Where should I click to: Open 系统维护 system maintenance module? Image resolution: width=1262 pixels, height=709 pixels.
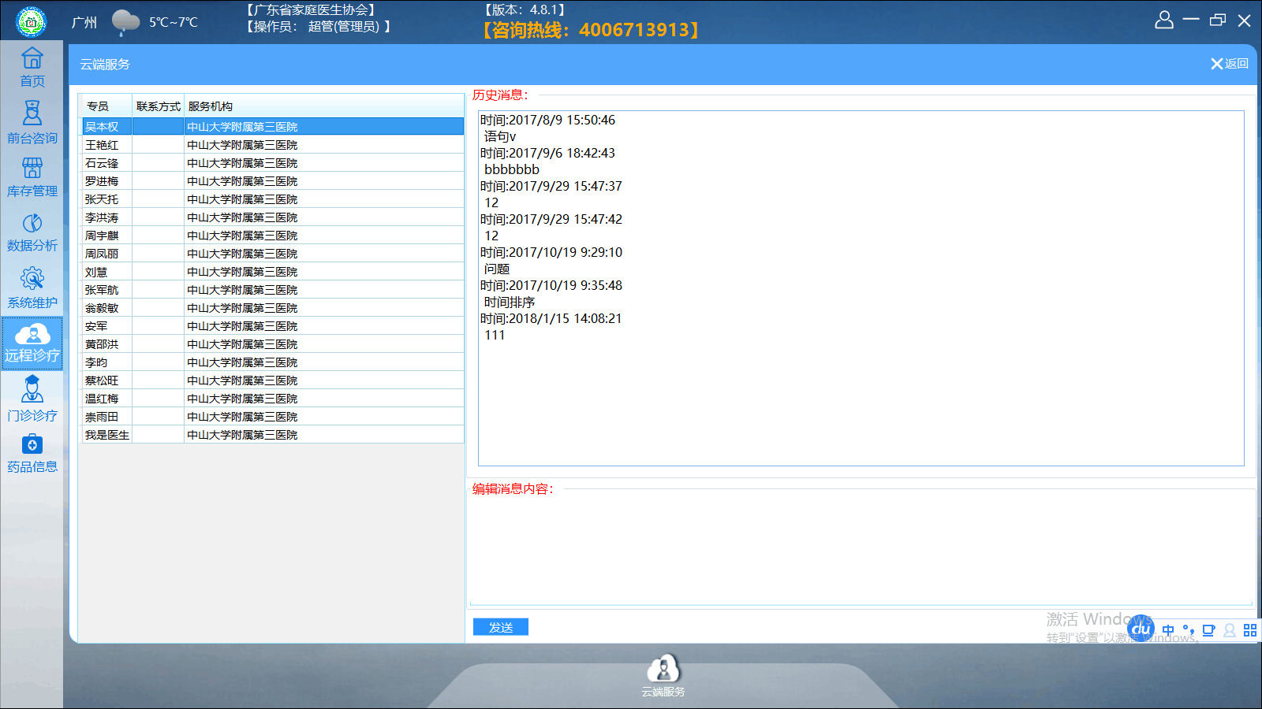tap(32, 288)
